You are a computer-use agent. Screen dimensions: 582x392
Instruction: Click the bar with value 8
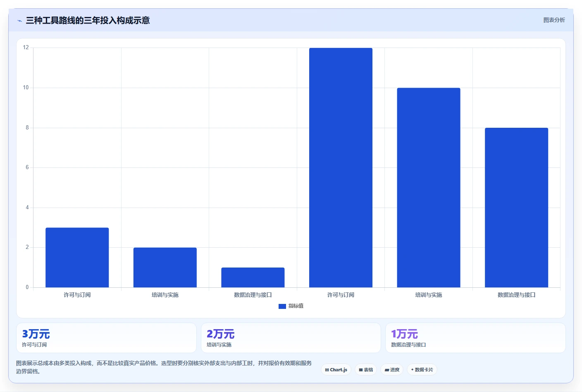[516, 208]
